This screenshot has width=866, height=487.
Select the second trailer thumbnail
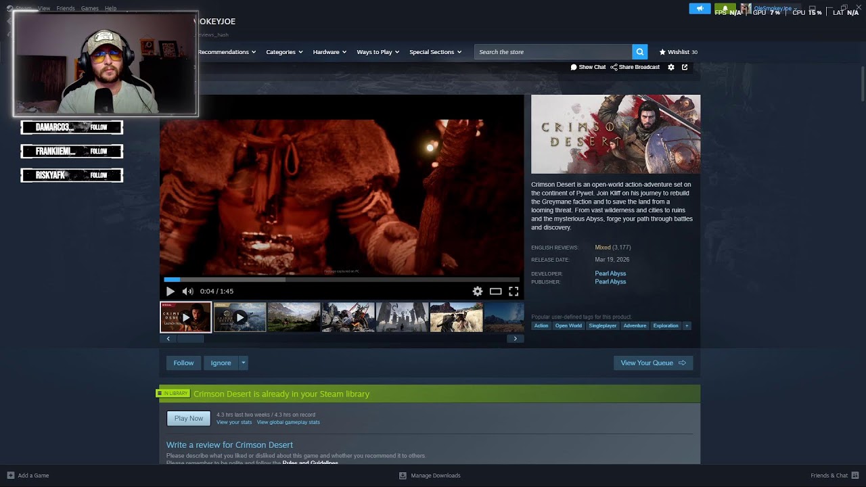point(240,317)
